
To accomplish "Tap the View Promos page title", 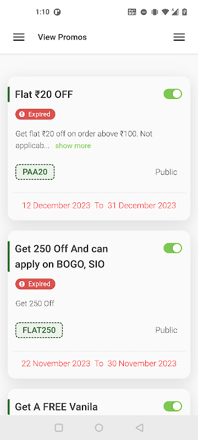I will click(x=62, y=37).
